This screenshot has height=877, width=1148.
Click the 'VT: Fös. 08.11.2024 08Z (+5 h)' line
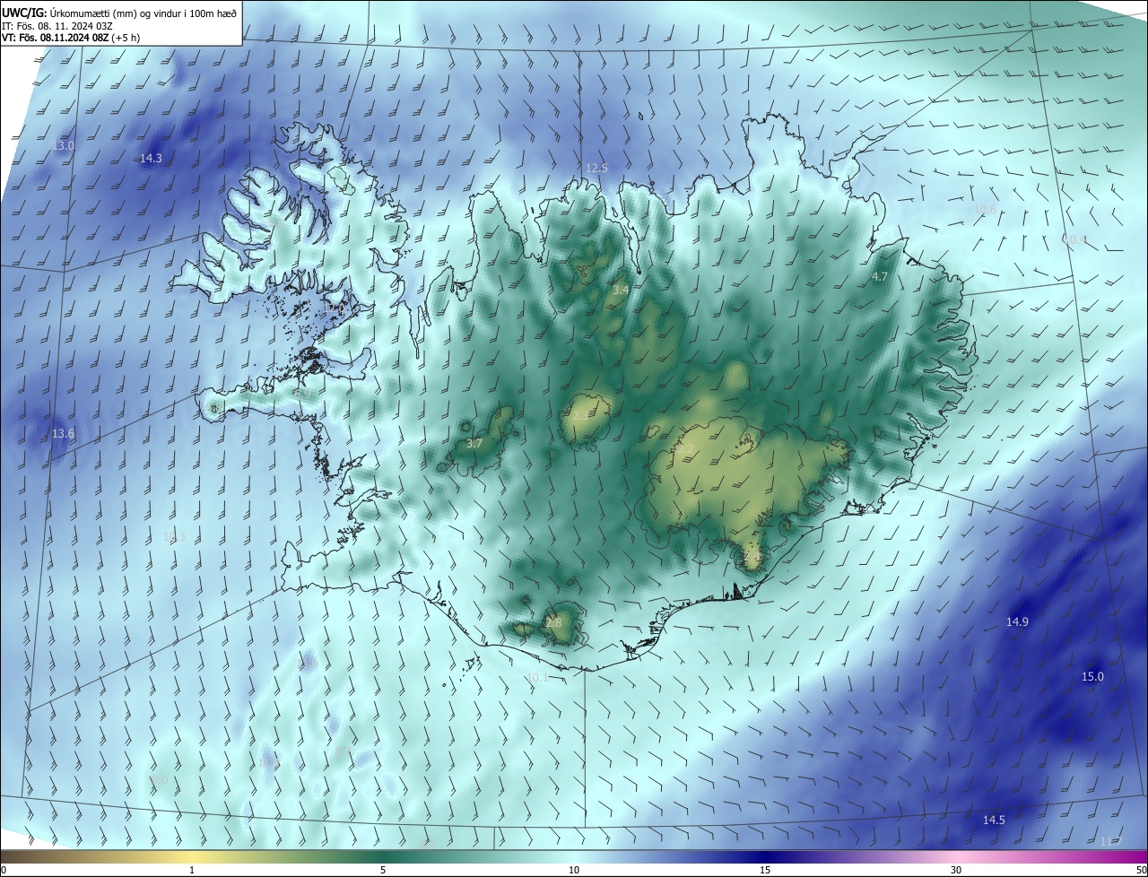[x=72, y=38]
